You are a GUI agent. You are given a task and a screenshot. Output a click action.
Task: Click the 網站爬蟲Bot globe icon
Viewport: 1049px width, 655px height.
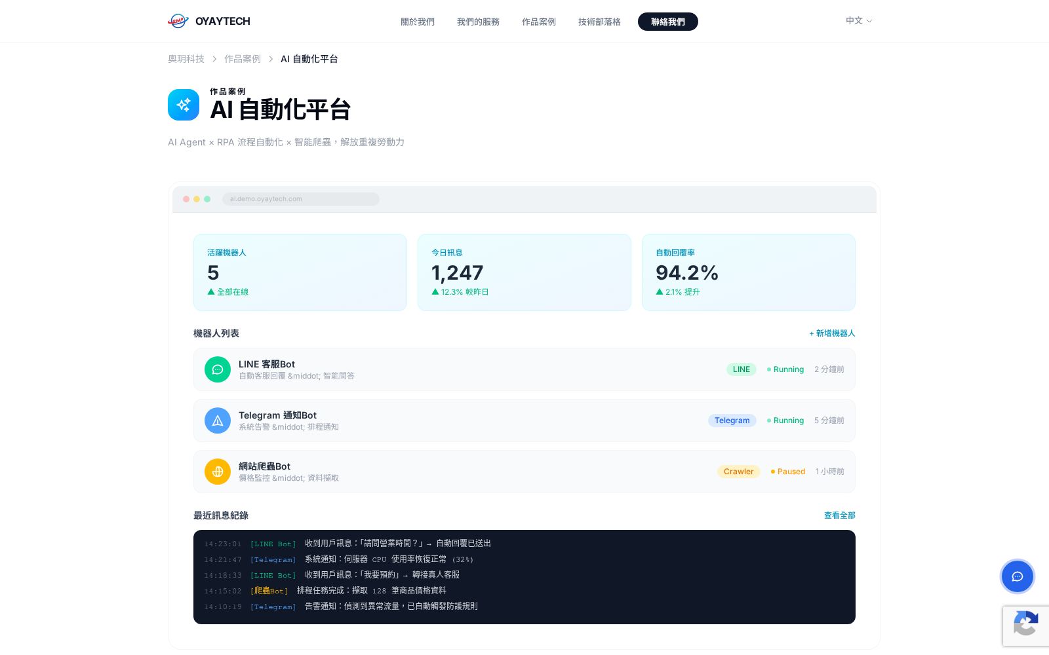pos(218,472)
